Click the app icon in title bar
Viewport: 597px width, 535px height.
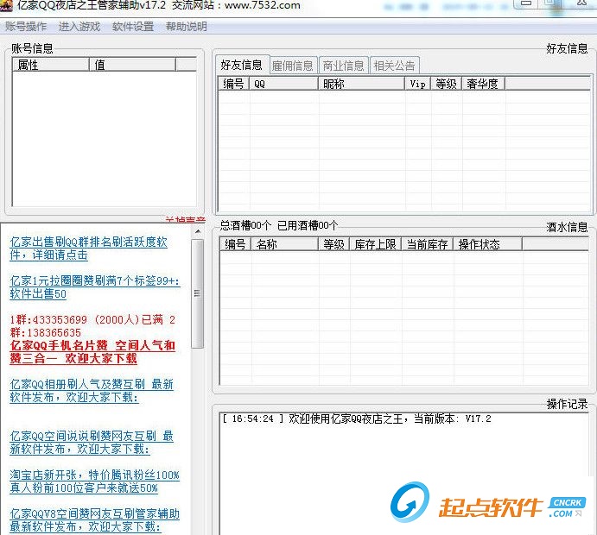pyautogui.click(x=6, y=5)
